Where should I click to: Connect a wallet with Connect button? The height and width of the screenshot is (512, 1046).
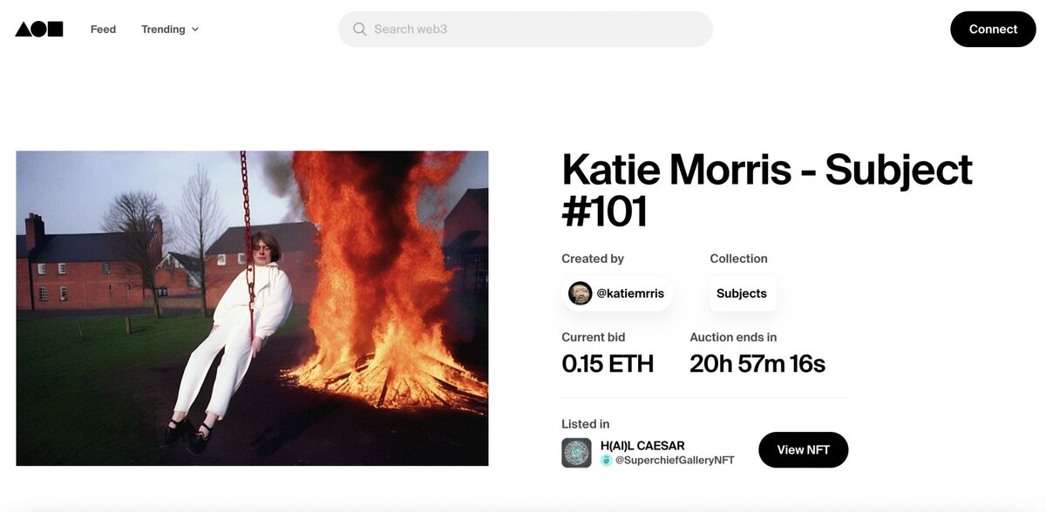pyautogui.click(x=993, y=29)
